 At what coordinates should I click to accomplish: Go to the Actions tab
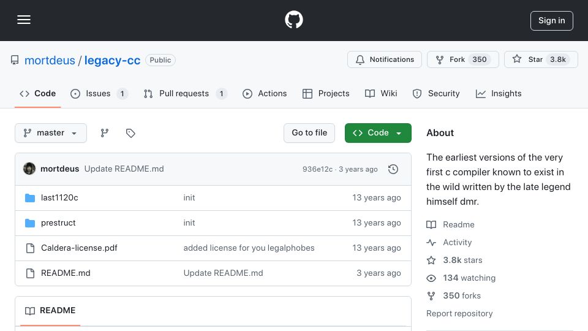(265, 93)
